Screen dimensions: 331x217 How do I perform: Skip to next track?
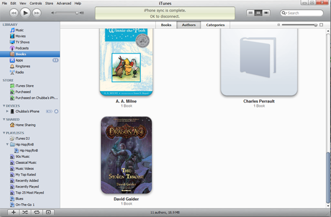37,13
